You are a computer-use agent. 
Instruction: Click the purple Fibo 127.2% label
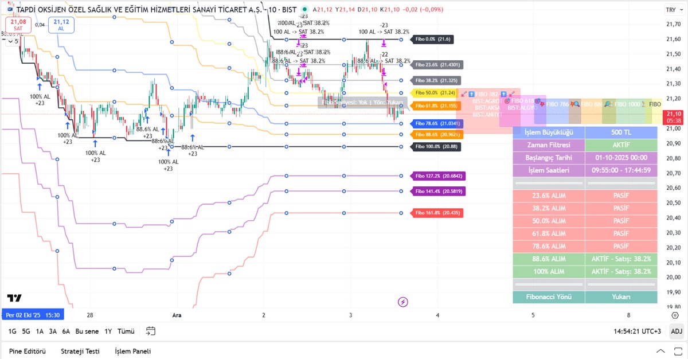pyautogui.click(x=438, y=176)
